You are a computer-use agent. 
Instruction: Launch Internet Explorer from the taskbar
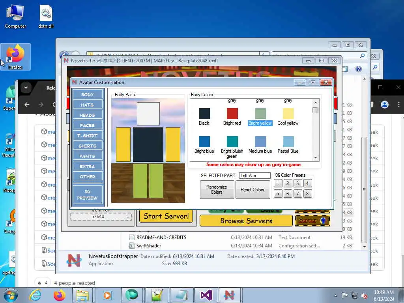[35, 295]
